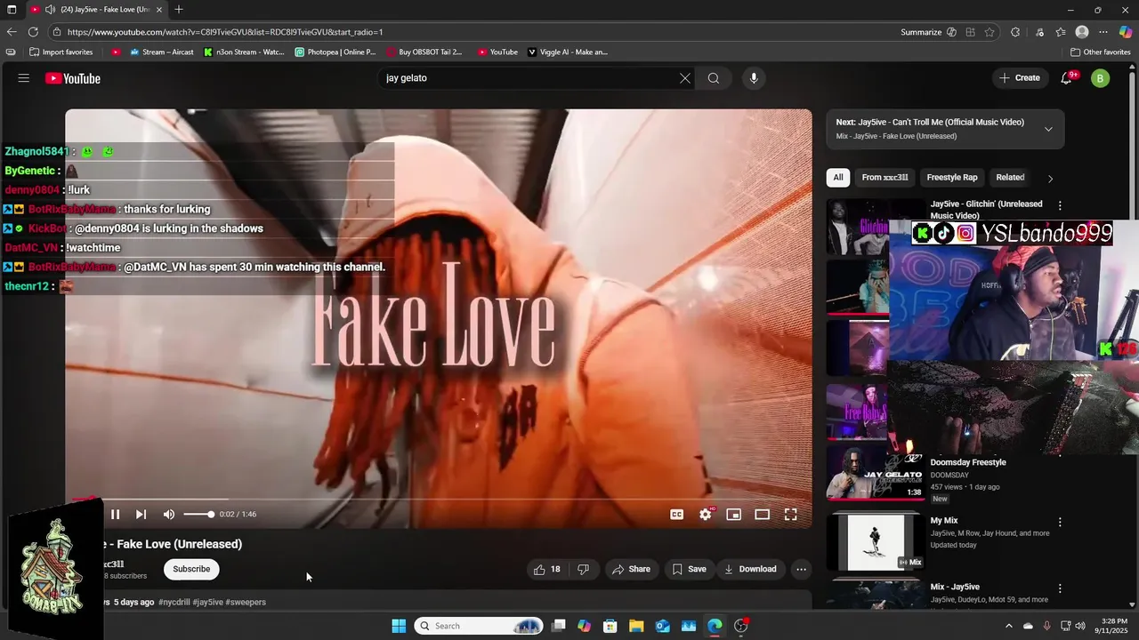Select the From xxc3ll filter chip

(x=885, y=178)
